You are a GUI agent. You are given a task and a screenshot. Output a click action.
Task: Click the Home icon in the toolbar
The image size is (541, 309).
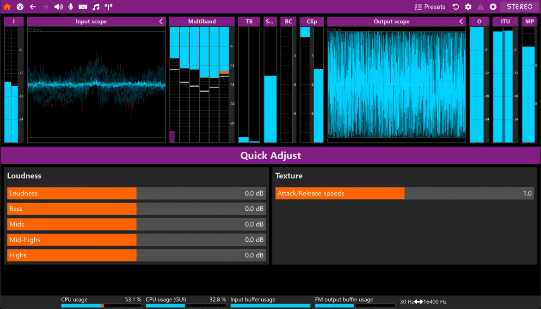click(6, 6)
